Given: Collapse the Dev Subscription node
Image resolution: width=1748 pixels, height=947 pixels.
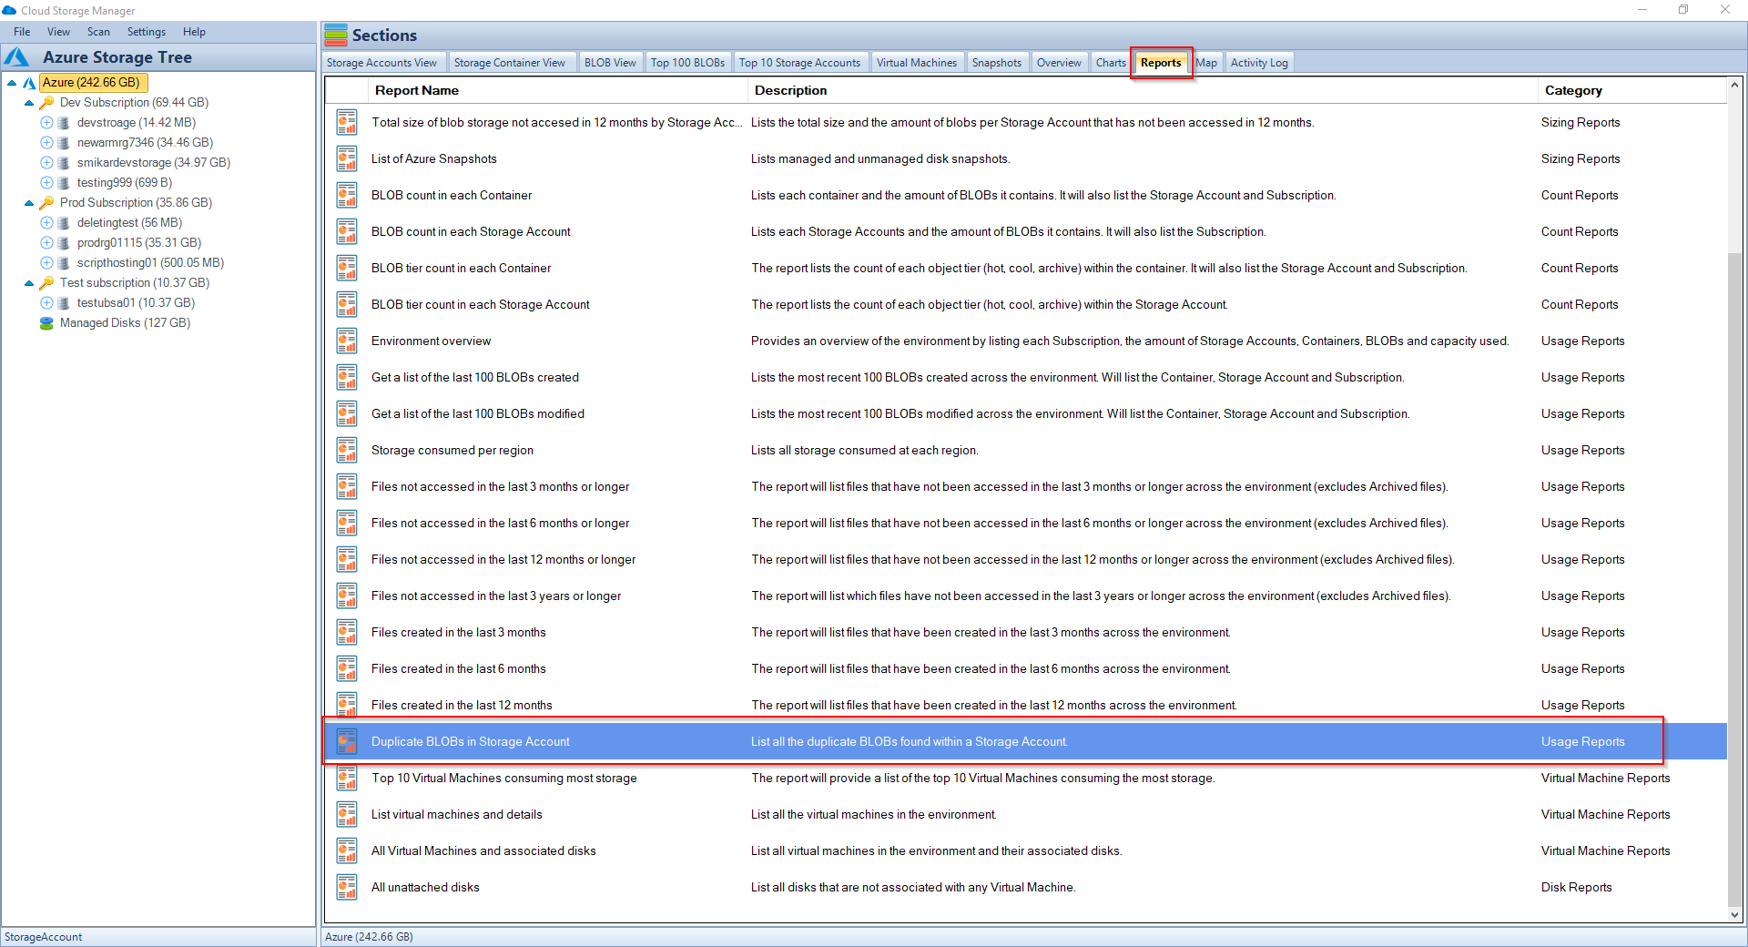Looking at the screenshot, I should point(29,103).
